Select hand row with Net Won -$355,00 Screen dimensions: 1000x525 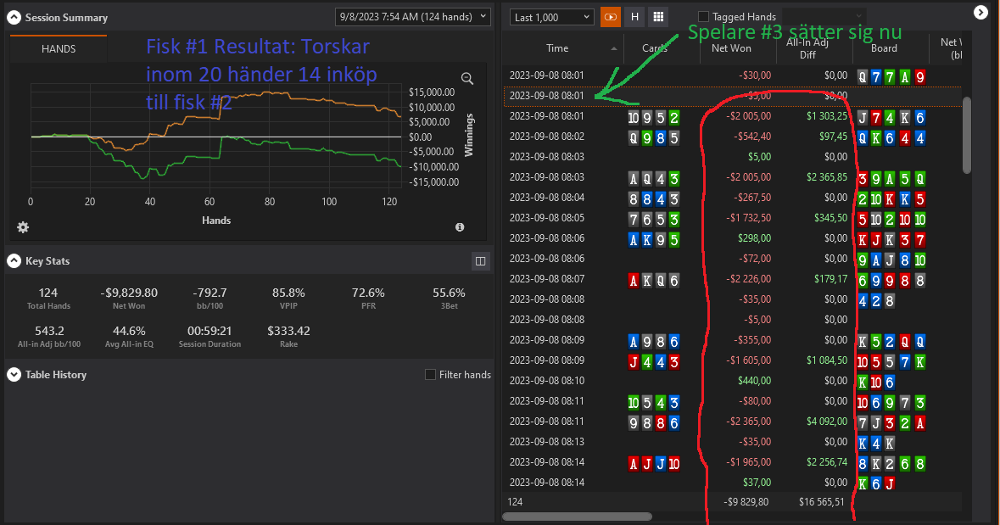pyautogui.click(x=732, y=341)
